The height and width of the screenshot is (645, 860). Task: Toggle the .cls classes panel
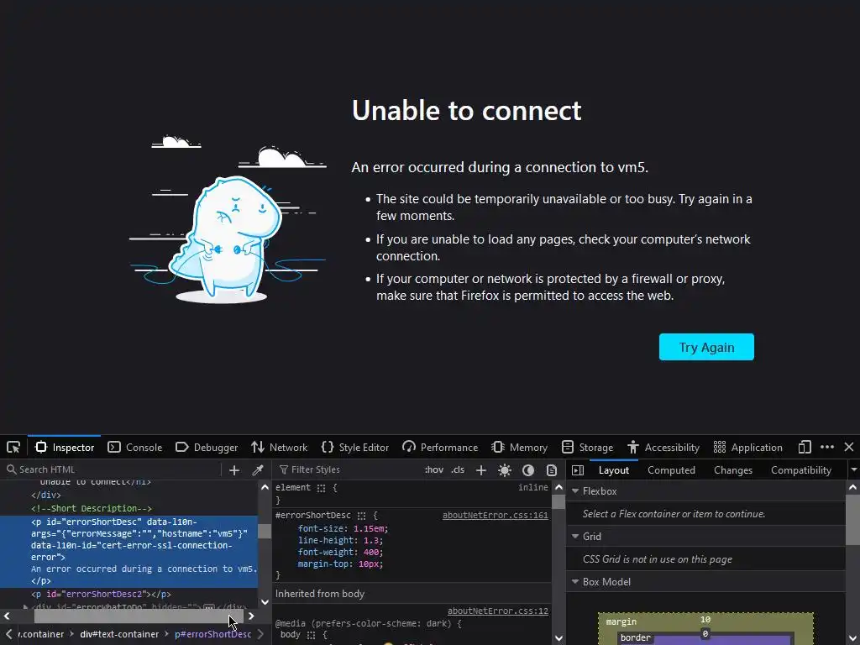coord(458,469)
